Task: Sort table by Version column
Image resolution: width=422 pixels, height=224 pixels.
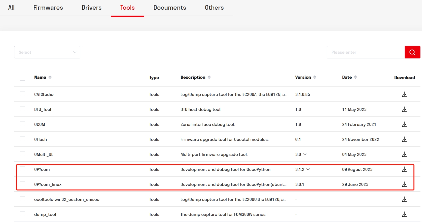Action: pyautogui.click(x=315, y=77)
